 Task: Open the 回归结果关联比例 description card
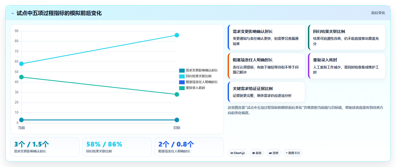tap(347, 37)
